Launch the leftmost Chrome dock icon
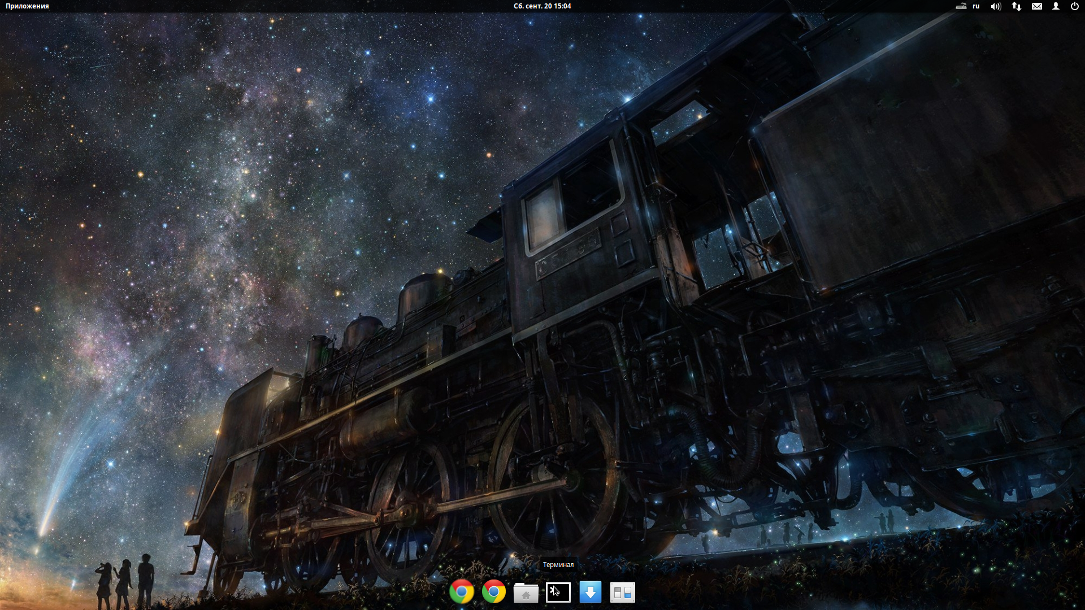 click(462, 592)
